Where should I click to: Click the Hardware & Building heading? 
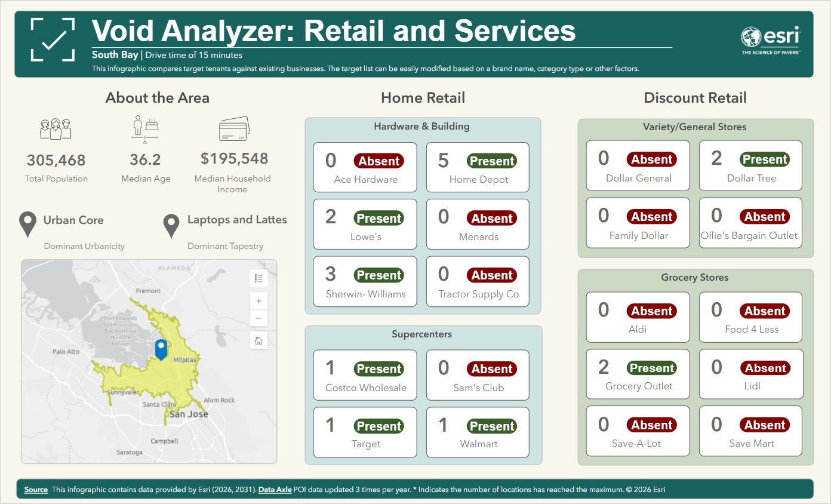click(421, 126)
